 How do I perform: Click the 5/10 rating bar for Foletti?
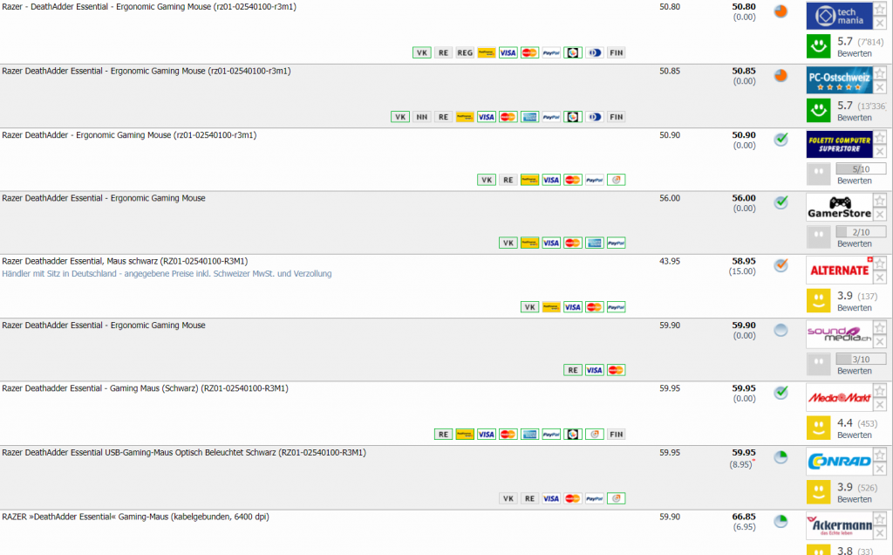pyautogui.click(x=861, y=168)
